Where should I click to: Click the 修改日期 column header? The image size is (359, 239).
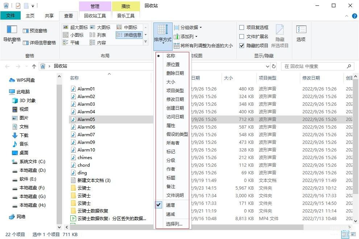(321, 78)
